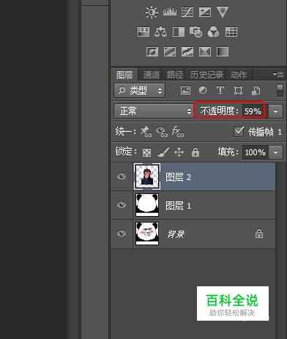Add a Gradient Map adjustment
This screenshot has width=287, height=339.
click(x=223, y=52)
